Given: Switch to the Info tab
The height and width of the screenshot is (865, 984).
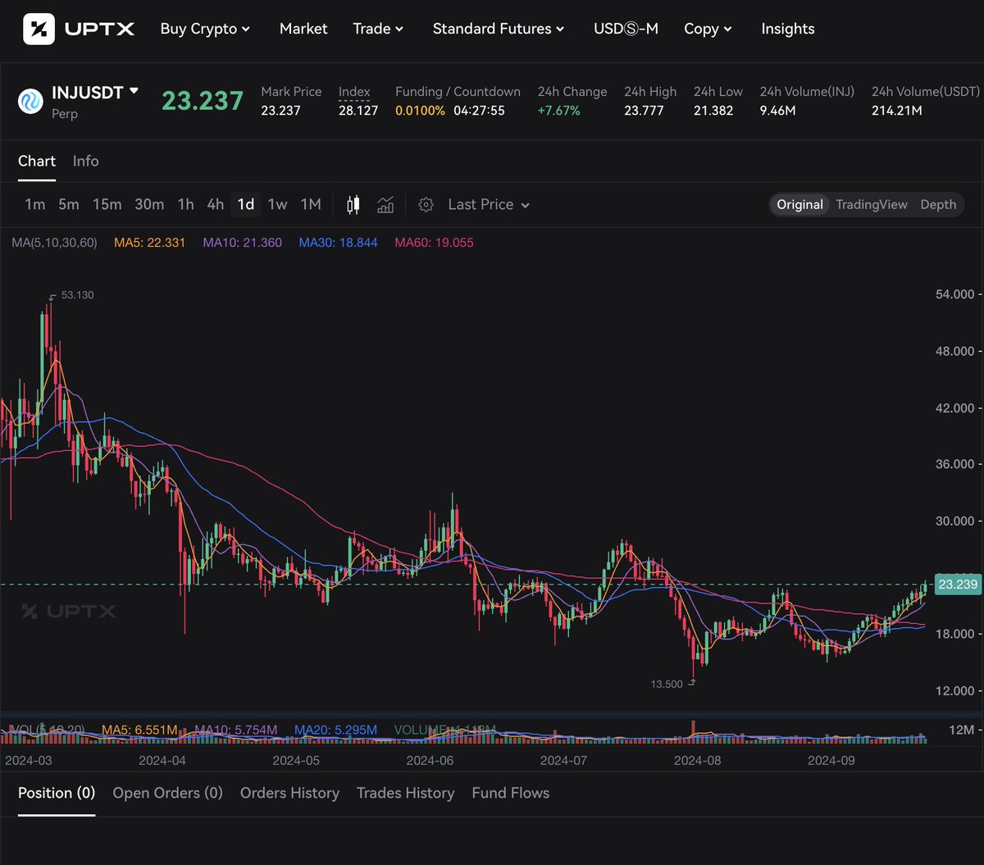Looking at the screenshot, I should pyautogui.click(x=85, y=161).
